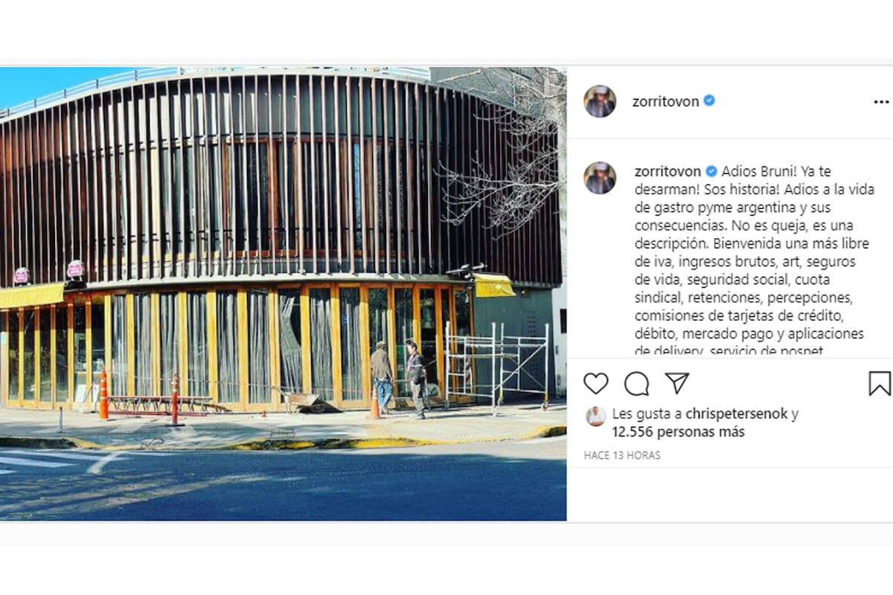893x595 pixels.
Task: Share post via paper plane icon
Action: (676, 383)
